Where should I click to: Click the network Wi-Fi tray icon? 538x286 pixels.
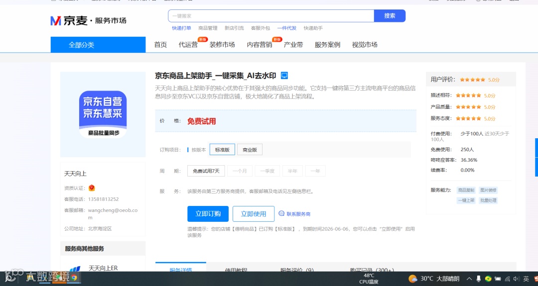508,279
